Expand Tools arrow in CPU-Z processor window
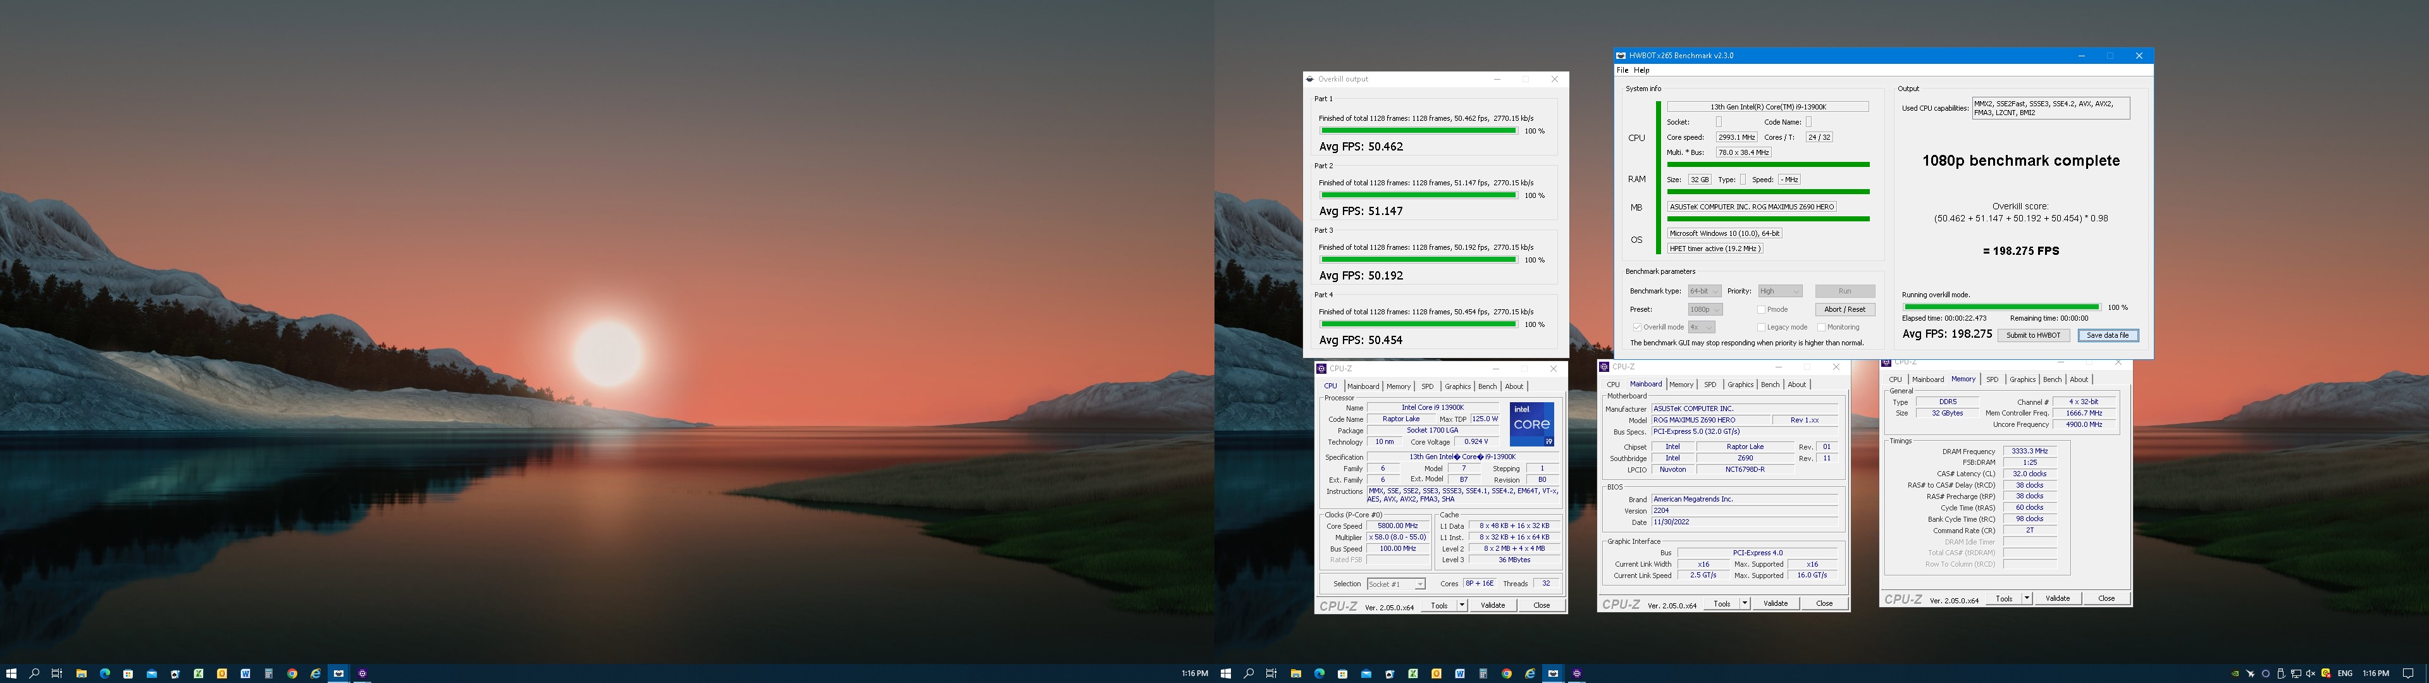Image resolution: width=2429 pixels, height=683 pixels. 1462,606
